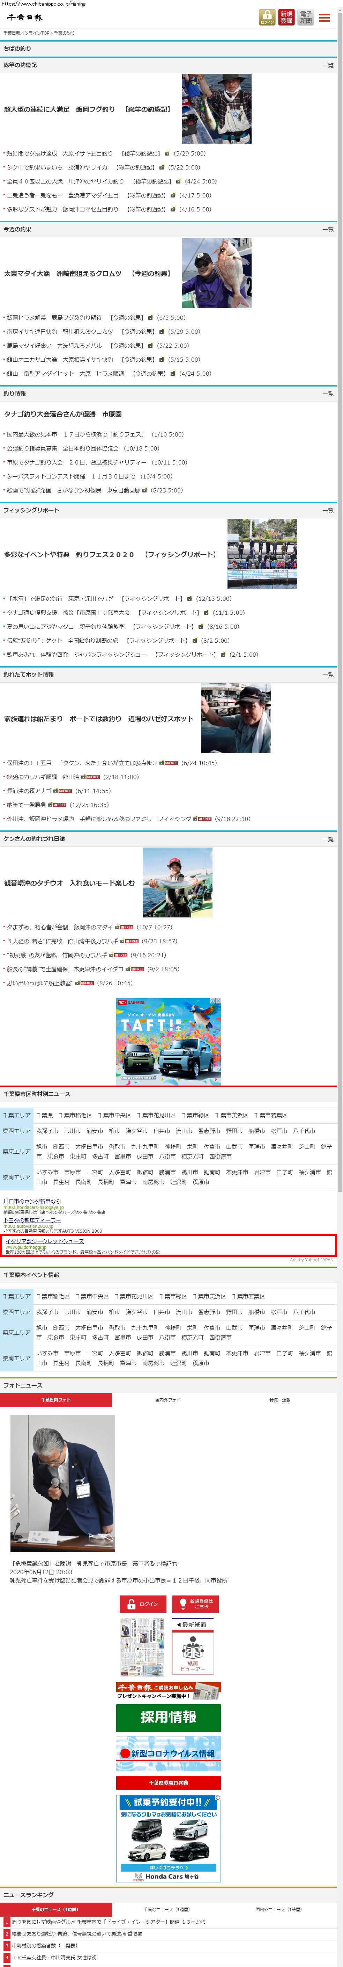This screenshot has height=1967, width=343.
Task: Click the 千葉日報オンラインTOP breadcrumb link
Action: point(27,34)
